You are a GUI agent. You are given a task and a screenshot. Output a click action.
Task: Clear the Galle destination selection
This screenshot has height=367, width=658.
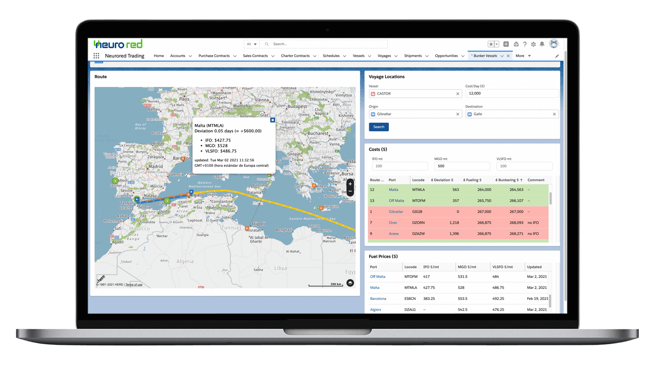coord(554,114)
